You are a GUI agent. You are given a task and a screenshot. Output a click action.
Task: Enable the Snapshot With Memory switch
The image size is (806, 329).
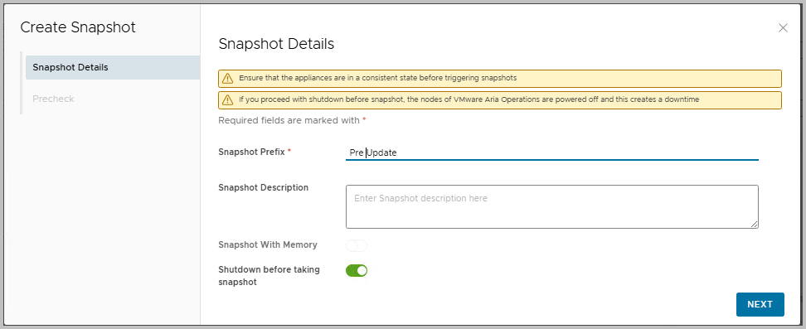click(x=357, y=246)
